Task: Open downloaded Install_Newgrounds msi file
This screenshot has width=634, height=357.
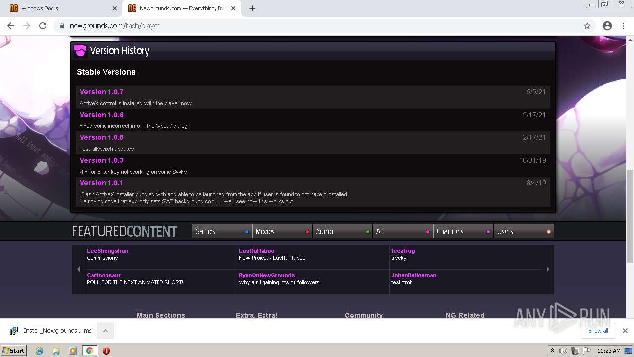Action: click(52, 331)
